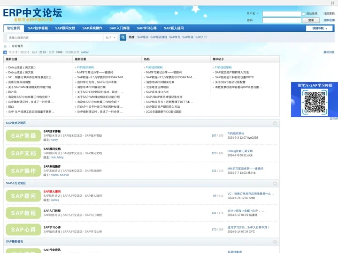Screen dimensions: 338x253
Task: Open 选对学习方向 post in 最新回复
Action: pyautogui.click(x=98, y=82)
